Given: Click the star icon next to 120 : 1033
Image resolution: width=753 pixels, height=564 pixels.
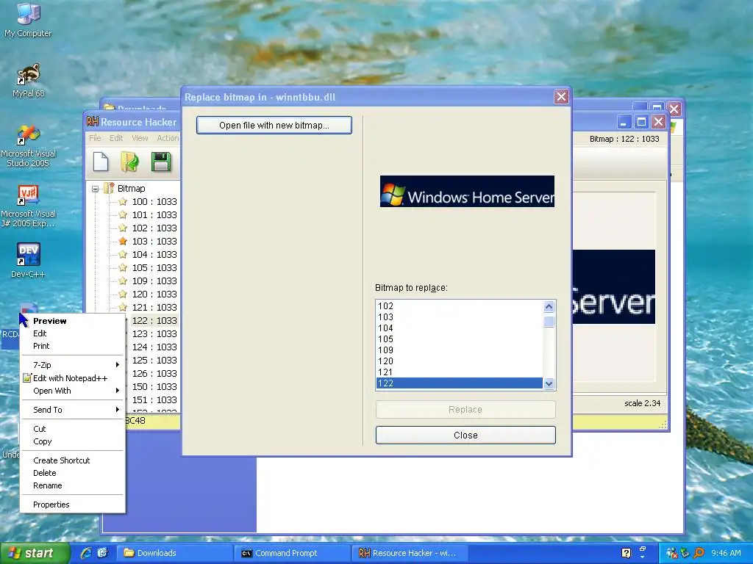Looking at the screenshot, I should point(123,294).
